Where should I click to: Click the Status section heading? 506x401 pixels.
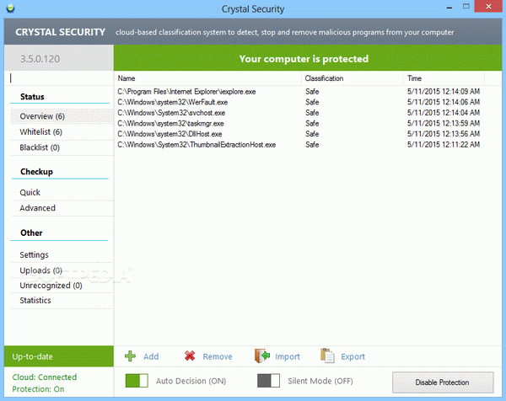32,97
